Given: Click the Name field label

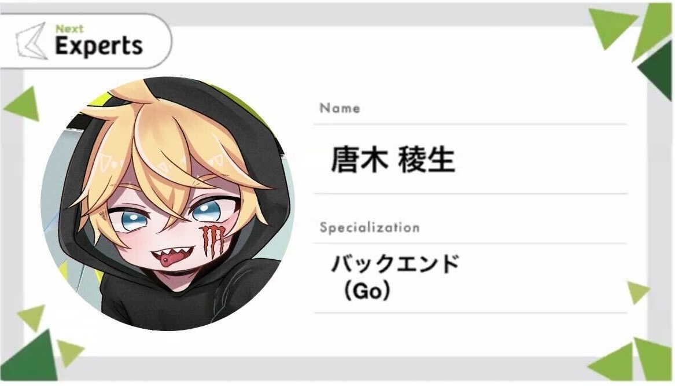Looking at the screenshot, I should tap(340, 108).
